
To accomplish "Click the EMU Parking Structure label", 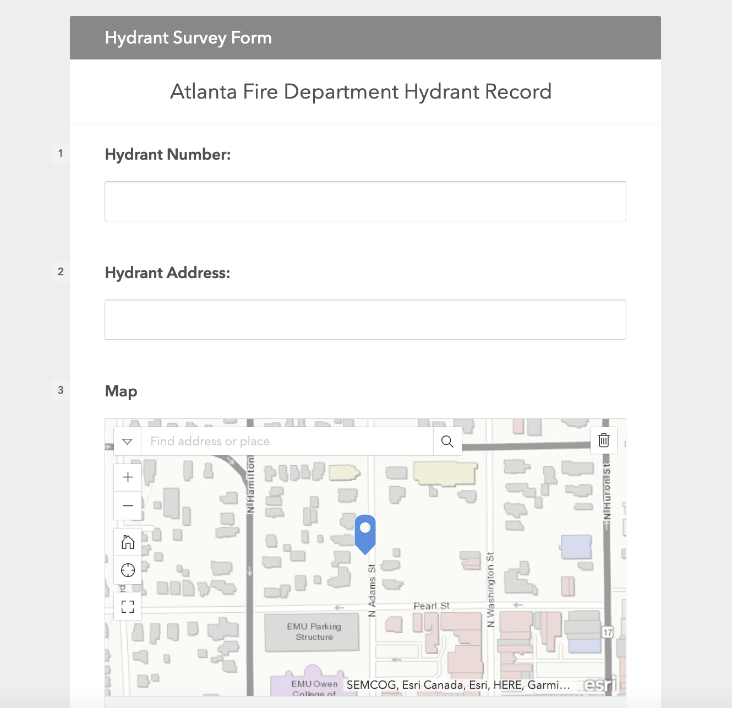I will click(314, 632).
